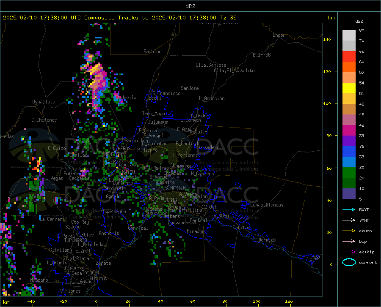
Task: Click the '-20' tick on the horizontal axis
Action: coord(63,302)
